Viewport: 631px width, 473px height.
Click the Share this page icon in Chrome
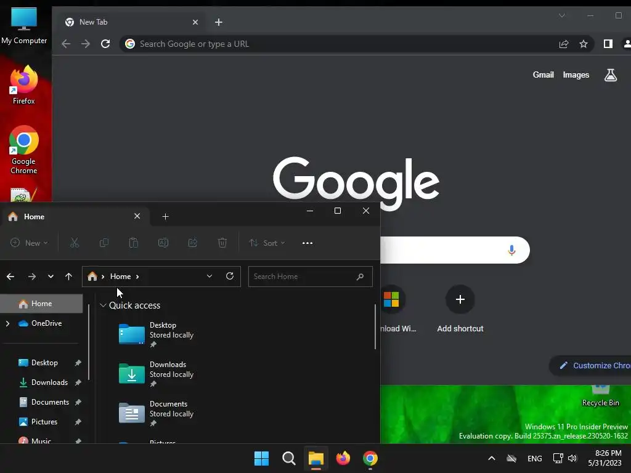click(564, 44)
